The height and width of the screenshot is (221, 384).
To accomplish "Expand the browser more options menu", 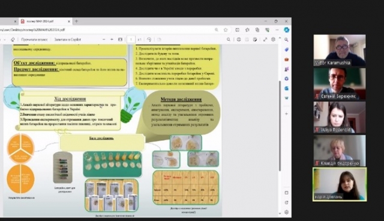I will (x=277, y=30).
